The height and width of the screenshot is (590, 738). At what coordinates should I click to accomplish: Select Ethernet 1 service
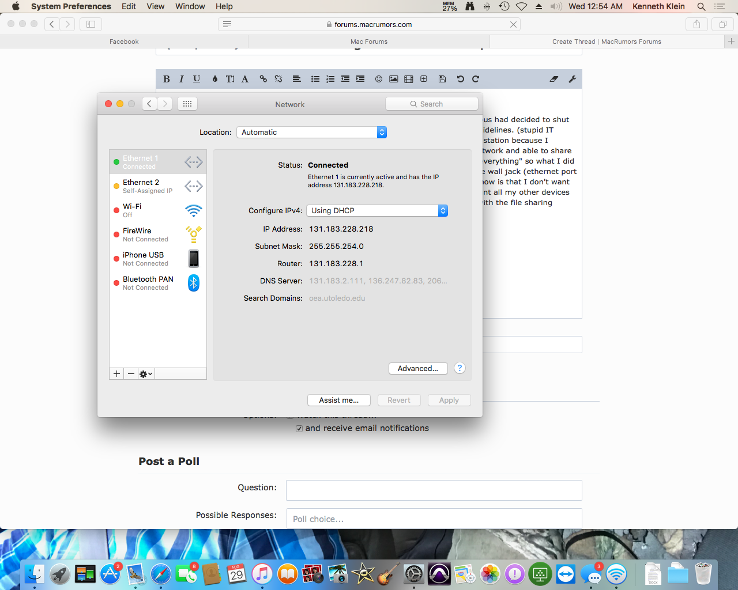pyautogui.click(x=158, y=162)
